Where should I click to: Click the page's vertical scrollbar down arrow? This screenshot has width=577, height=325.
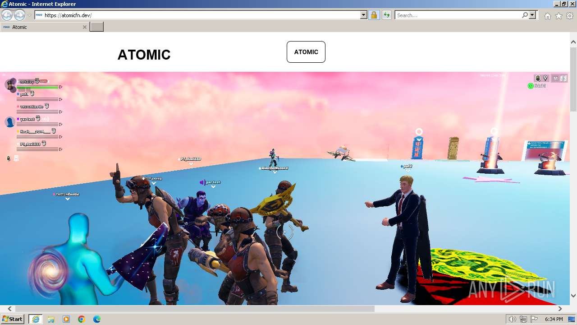click(x=573, y=296)
